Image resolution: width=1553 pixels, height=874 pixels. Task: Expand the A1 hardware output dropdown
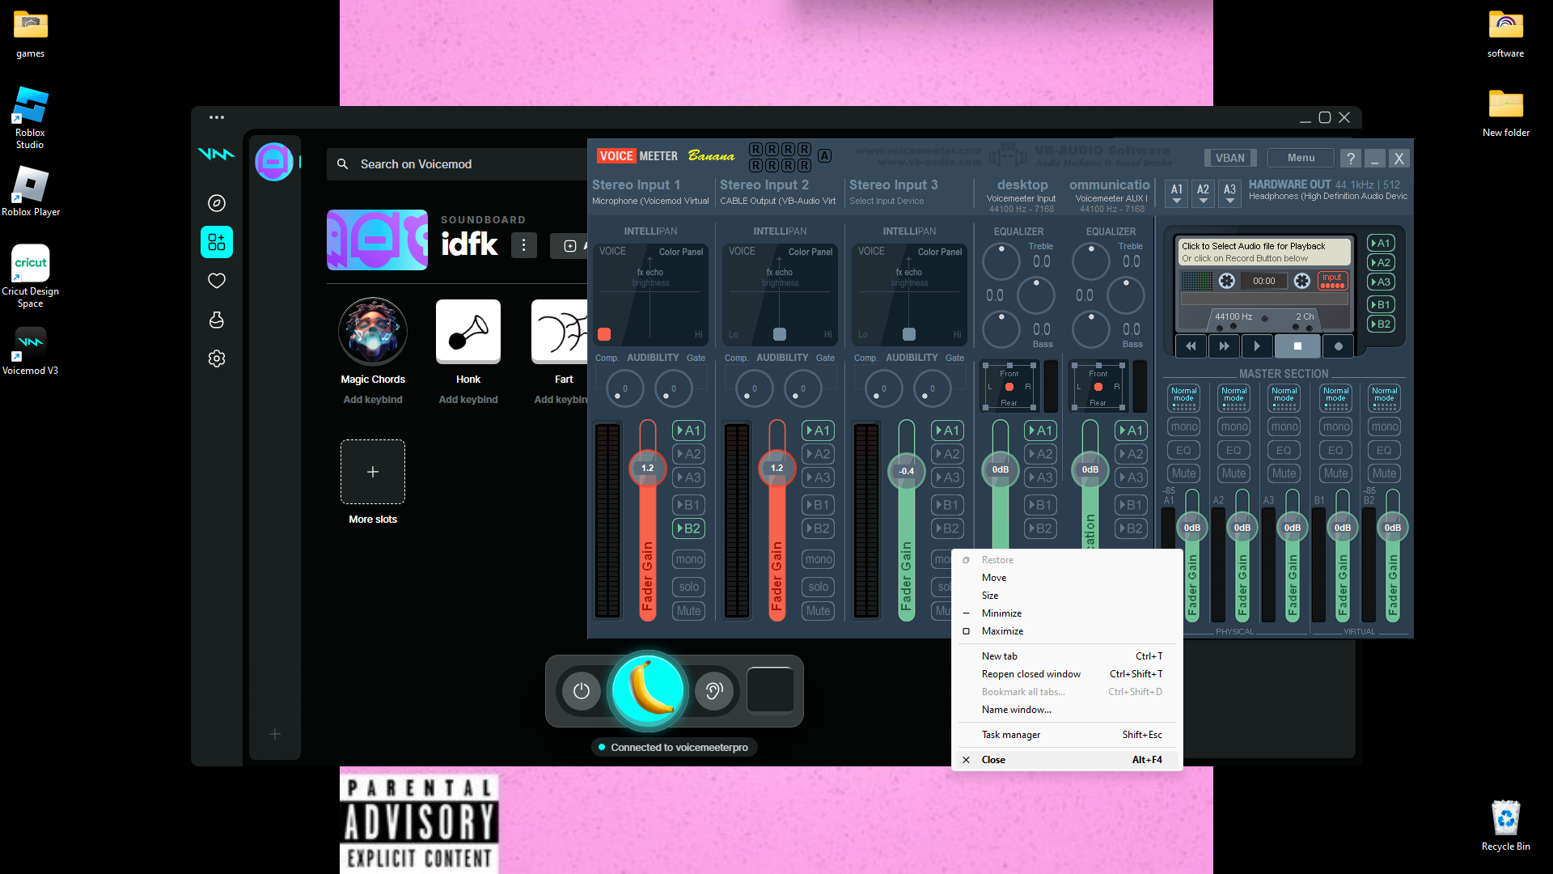click(1177, 193)
